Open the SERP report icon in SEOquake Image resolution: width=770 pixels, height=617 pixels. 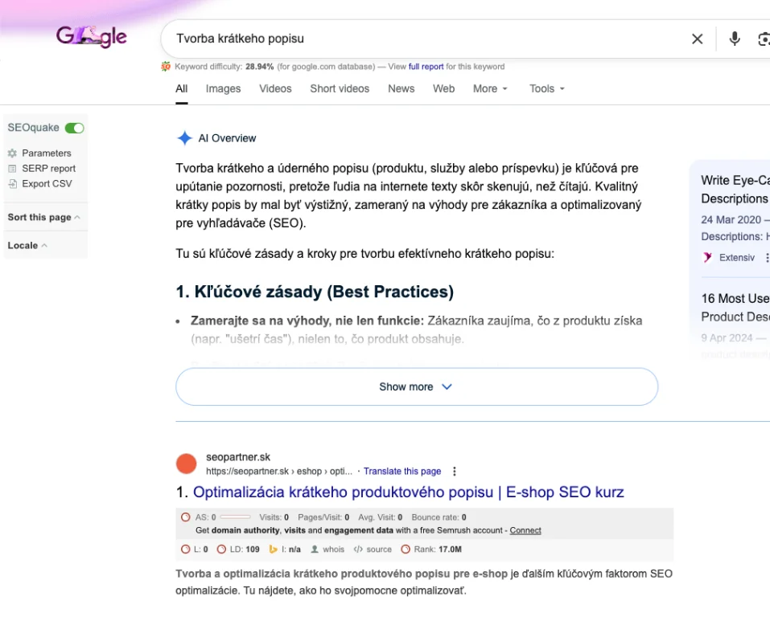(12, 169)
